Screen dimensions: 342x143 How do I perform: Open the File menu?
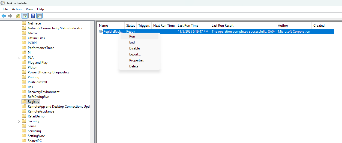click(5, 9)
